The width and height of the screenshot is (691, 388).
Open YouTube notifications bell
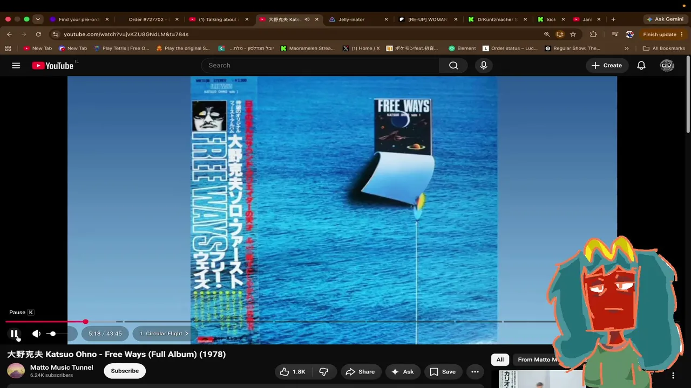tap(641, 65)
